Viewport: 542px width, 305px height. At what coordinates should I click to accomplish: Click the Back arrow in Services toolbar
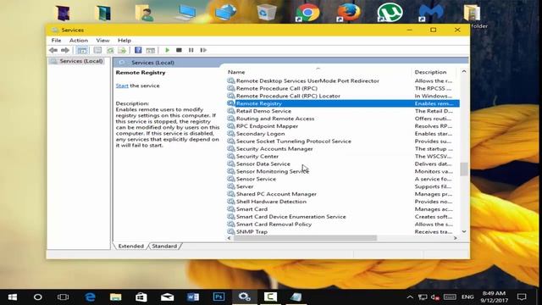tap(53, 50)
